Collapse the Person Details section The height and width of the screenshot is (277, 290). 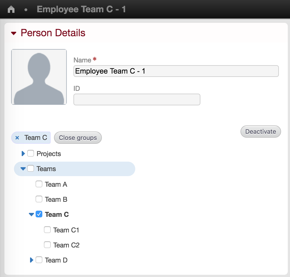click(x=14, y=33)
